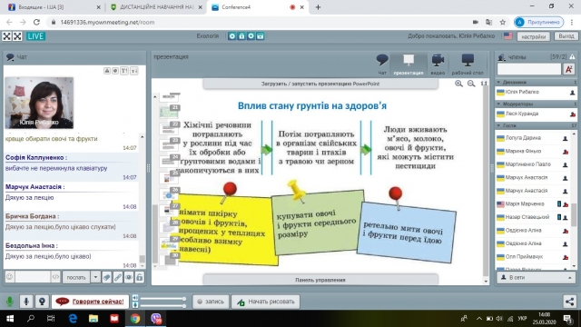This screenshot has width=581, height=327.
Task: Collapse the Гости members group
Action: 498,125
